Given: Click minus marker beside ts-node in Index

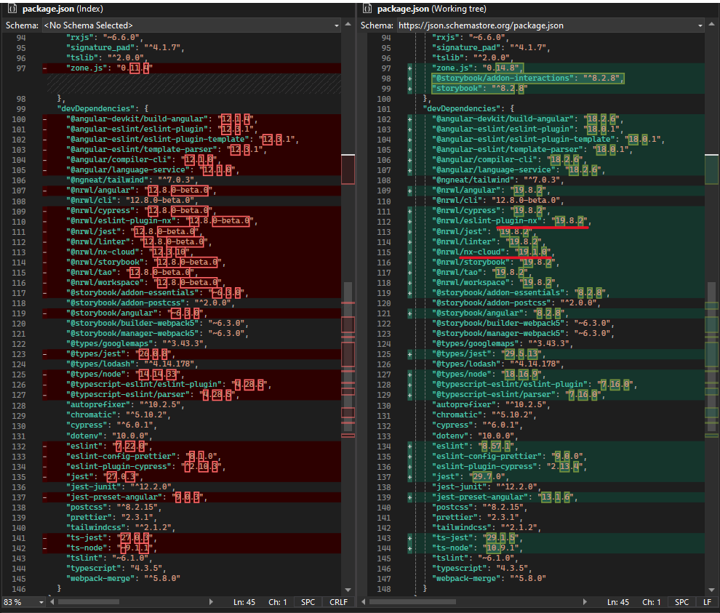Looking at the screenshot, I should tap(45, 548).
